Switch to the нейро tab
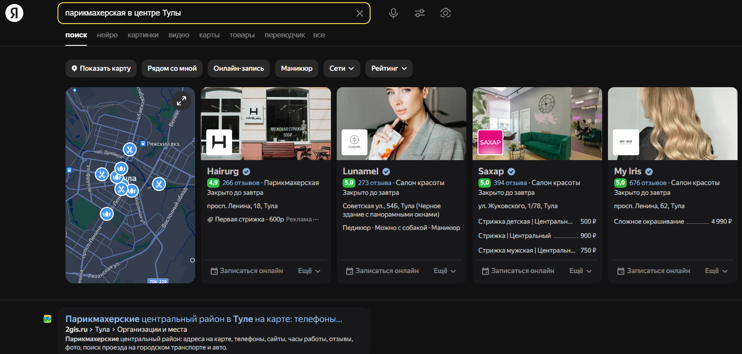The image size is (742, 354). click(107, 35)
